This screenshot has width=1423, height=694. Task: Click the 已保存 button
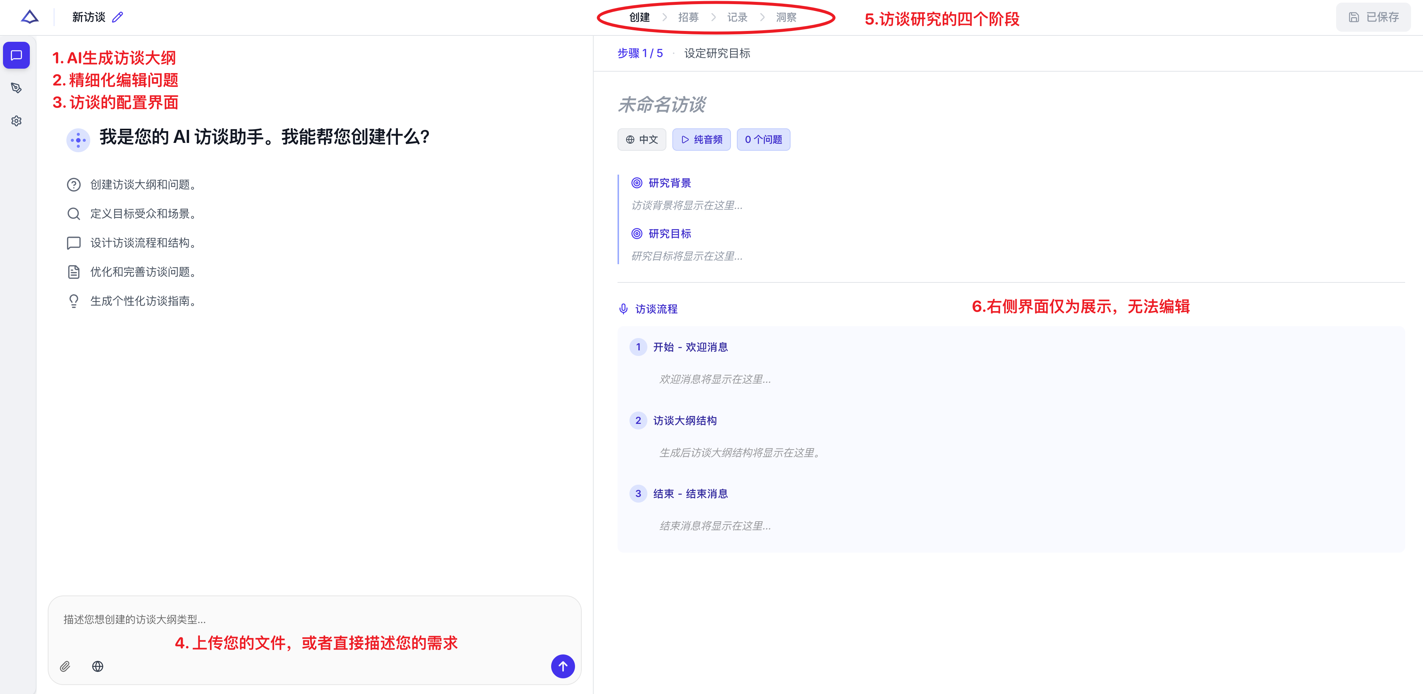pyautogui.click(x=1373, y=17)
